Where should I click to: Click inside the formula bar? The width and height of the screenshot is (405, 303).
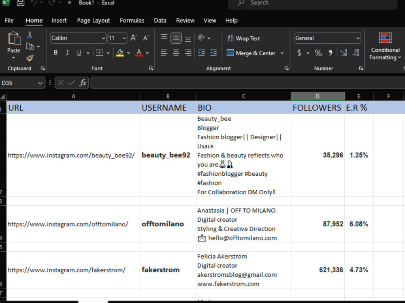click(x=247, y=83)
